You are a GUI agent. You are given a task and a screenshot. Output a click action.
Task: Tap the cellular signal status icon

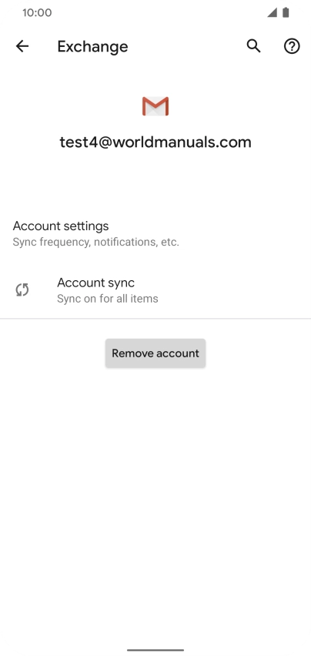273,12
